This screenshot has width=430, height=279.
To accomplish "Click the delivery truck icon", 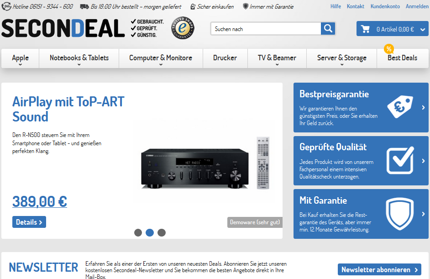I will coord(84,6).
